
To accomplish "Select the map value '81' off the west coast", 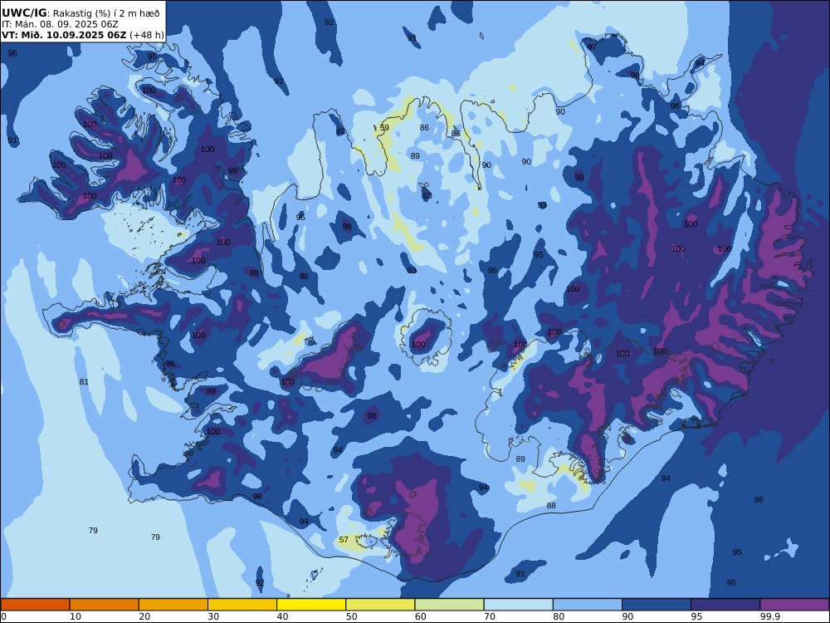I will tap(84, 382).
